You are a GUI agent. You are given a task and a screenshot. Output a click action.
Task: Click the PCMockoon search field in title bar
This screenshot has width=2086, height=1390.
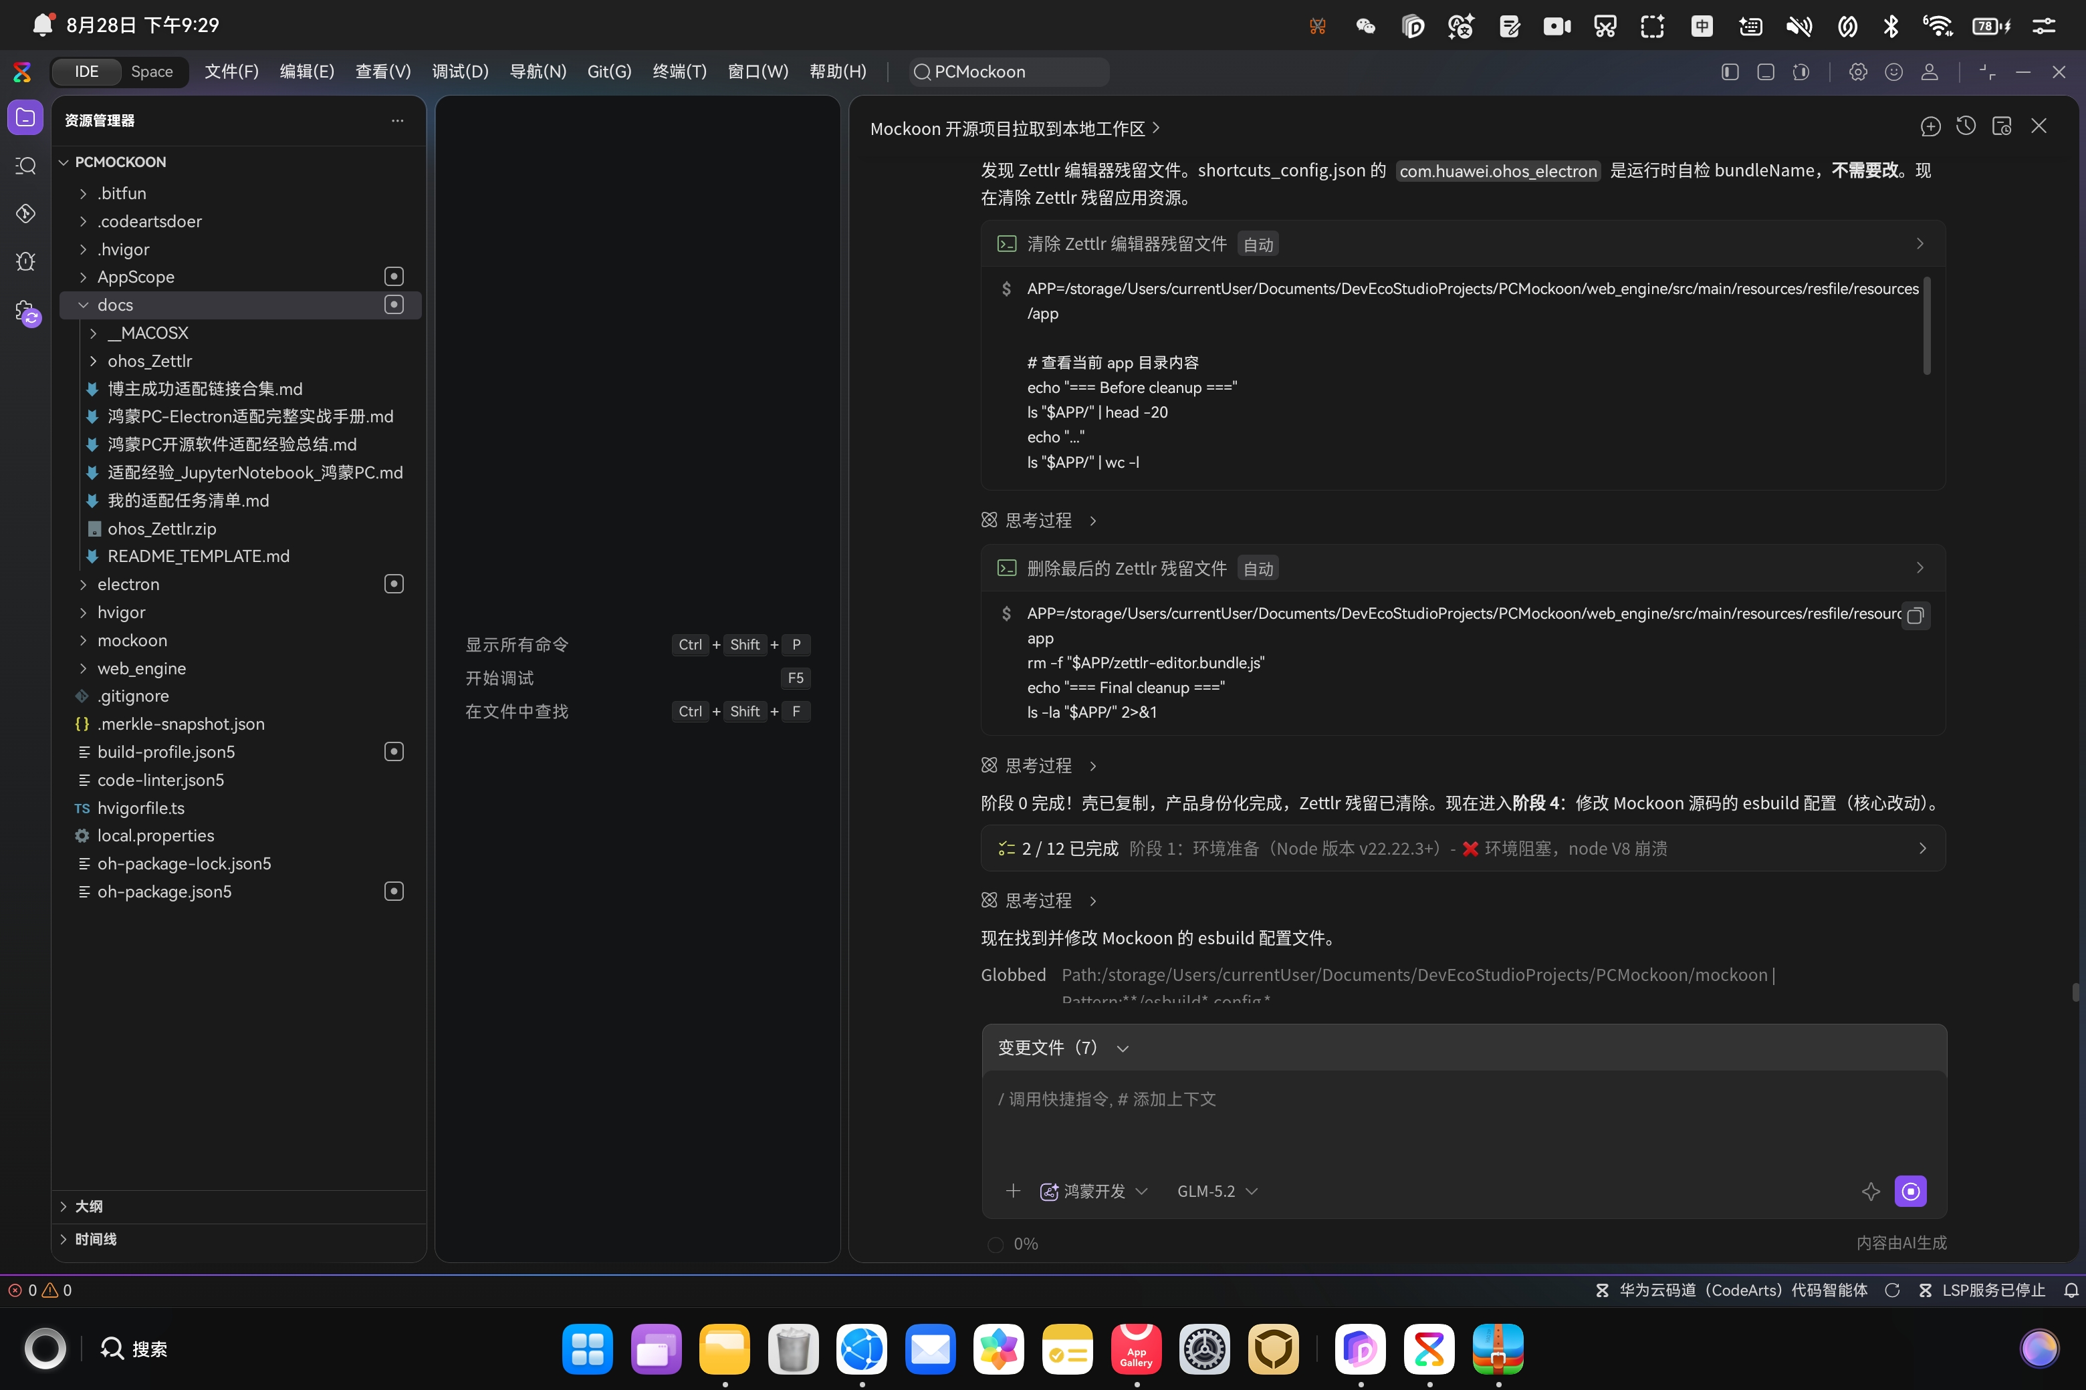tap(1010, 72)
